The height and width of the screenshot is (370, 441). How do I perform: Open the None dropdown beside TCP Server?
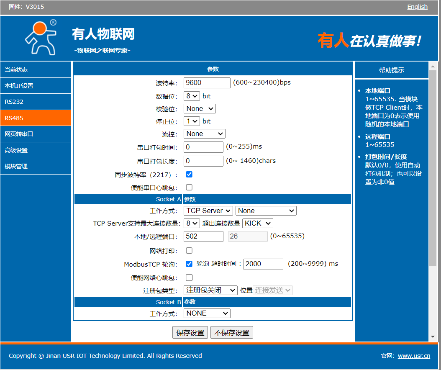coord(266,211)
